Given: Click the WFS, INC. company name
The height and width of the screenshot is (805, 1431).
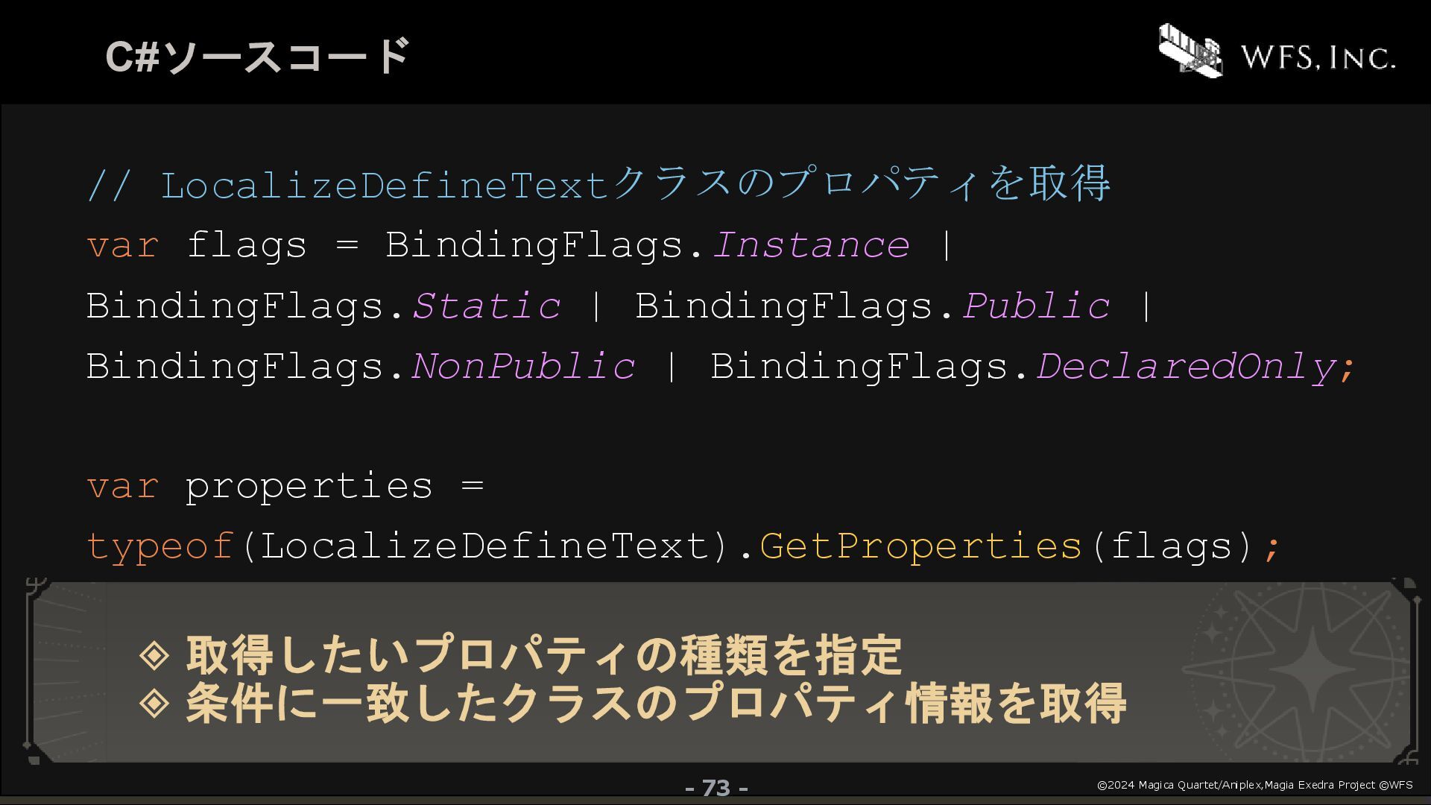Looking at the screenshot, I should [1318, 57].
